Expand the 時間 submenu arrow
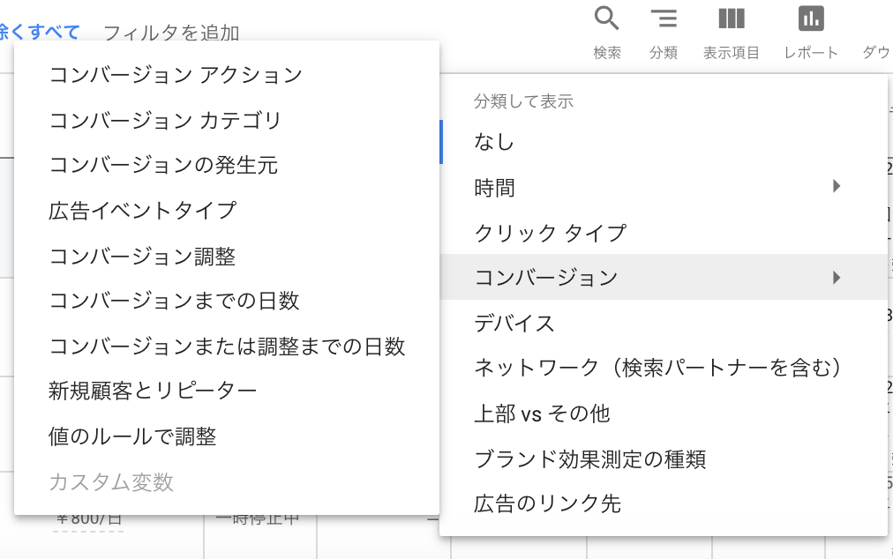Viewport: 893px width, 559px height. (836, 186)
